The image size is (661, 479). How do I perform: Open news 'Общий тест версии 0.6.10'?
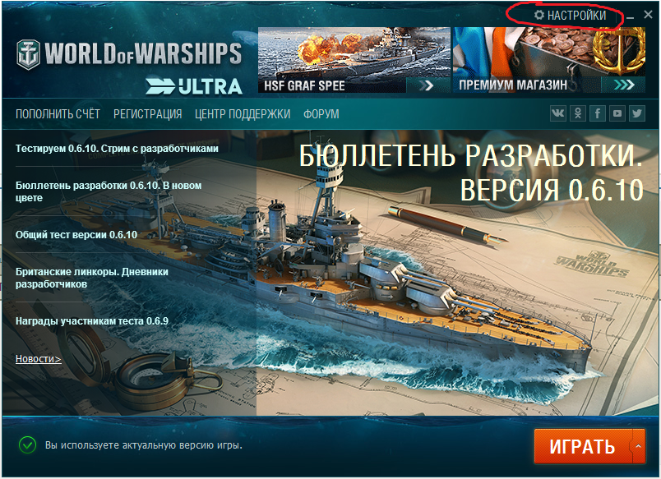pos(76,235)
